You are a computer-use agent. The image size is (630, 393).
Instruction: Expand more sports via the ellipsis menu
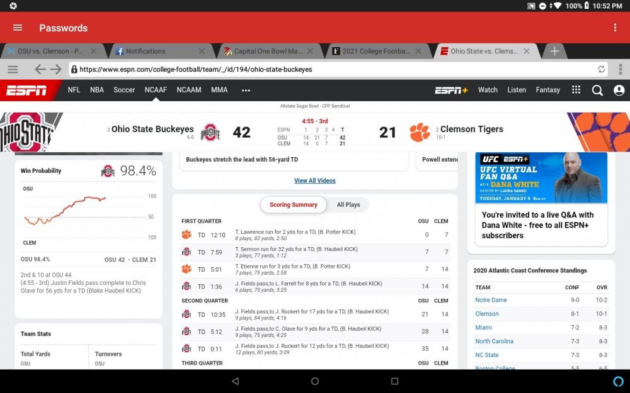pyautogui.click(x=246, y=90)
